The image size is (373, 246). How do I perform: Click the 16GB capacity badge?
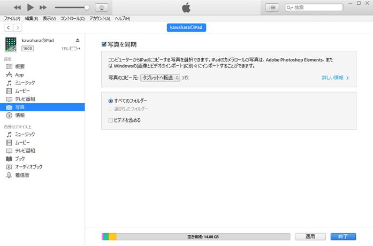pyautogui.click(x=28, y=49)
